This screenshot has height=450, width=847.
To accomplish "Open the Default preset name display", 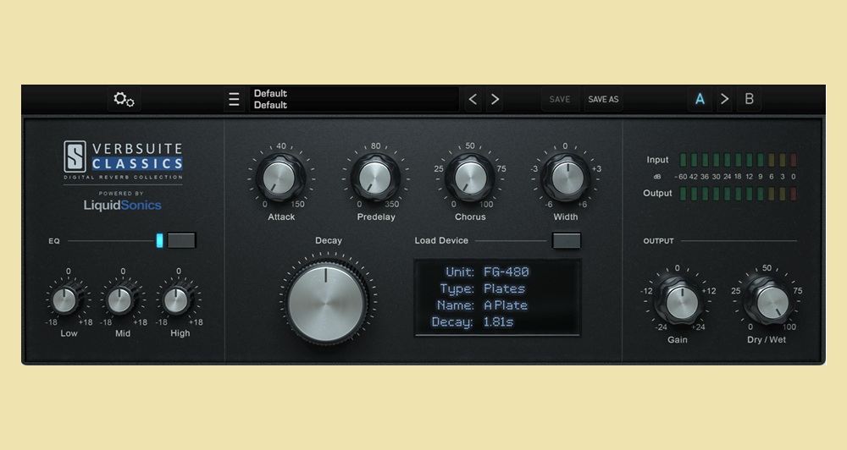I will [x=354, y=99].
